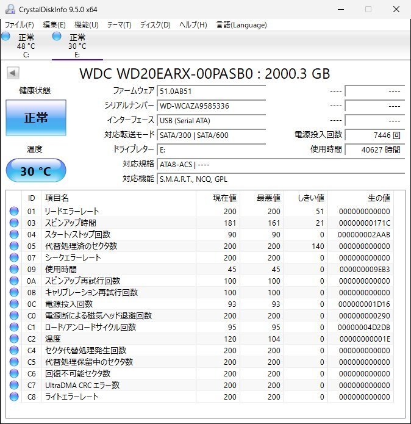Click the status icon for ID 09 row
411x424 pixels.
pyautogui.click(x=14, y=269)
